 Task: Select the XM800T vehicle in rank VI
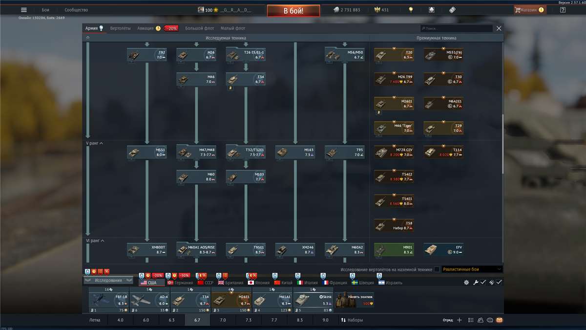146,250
